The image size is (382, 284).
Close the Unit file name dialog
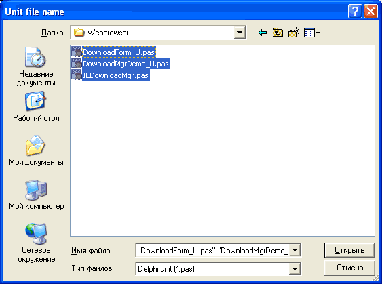click(370, 12)
